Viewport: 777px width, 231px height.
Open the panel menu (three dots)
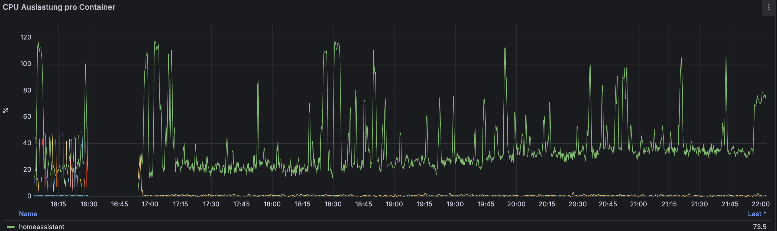[769, 8]
